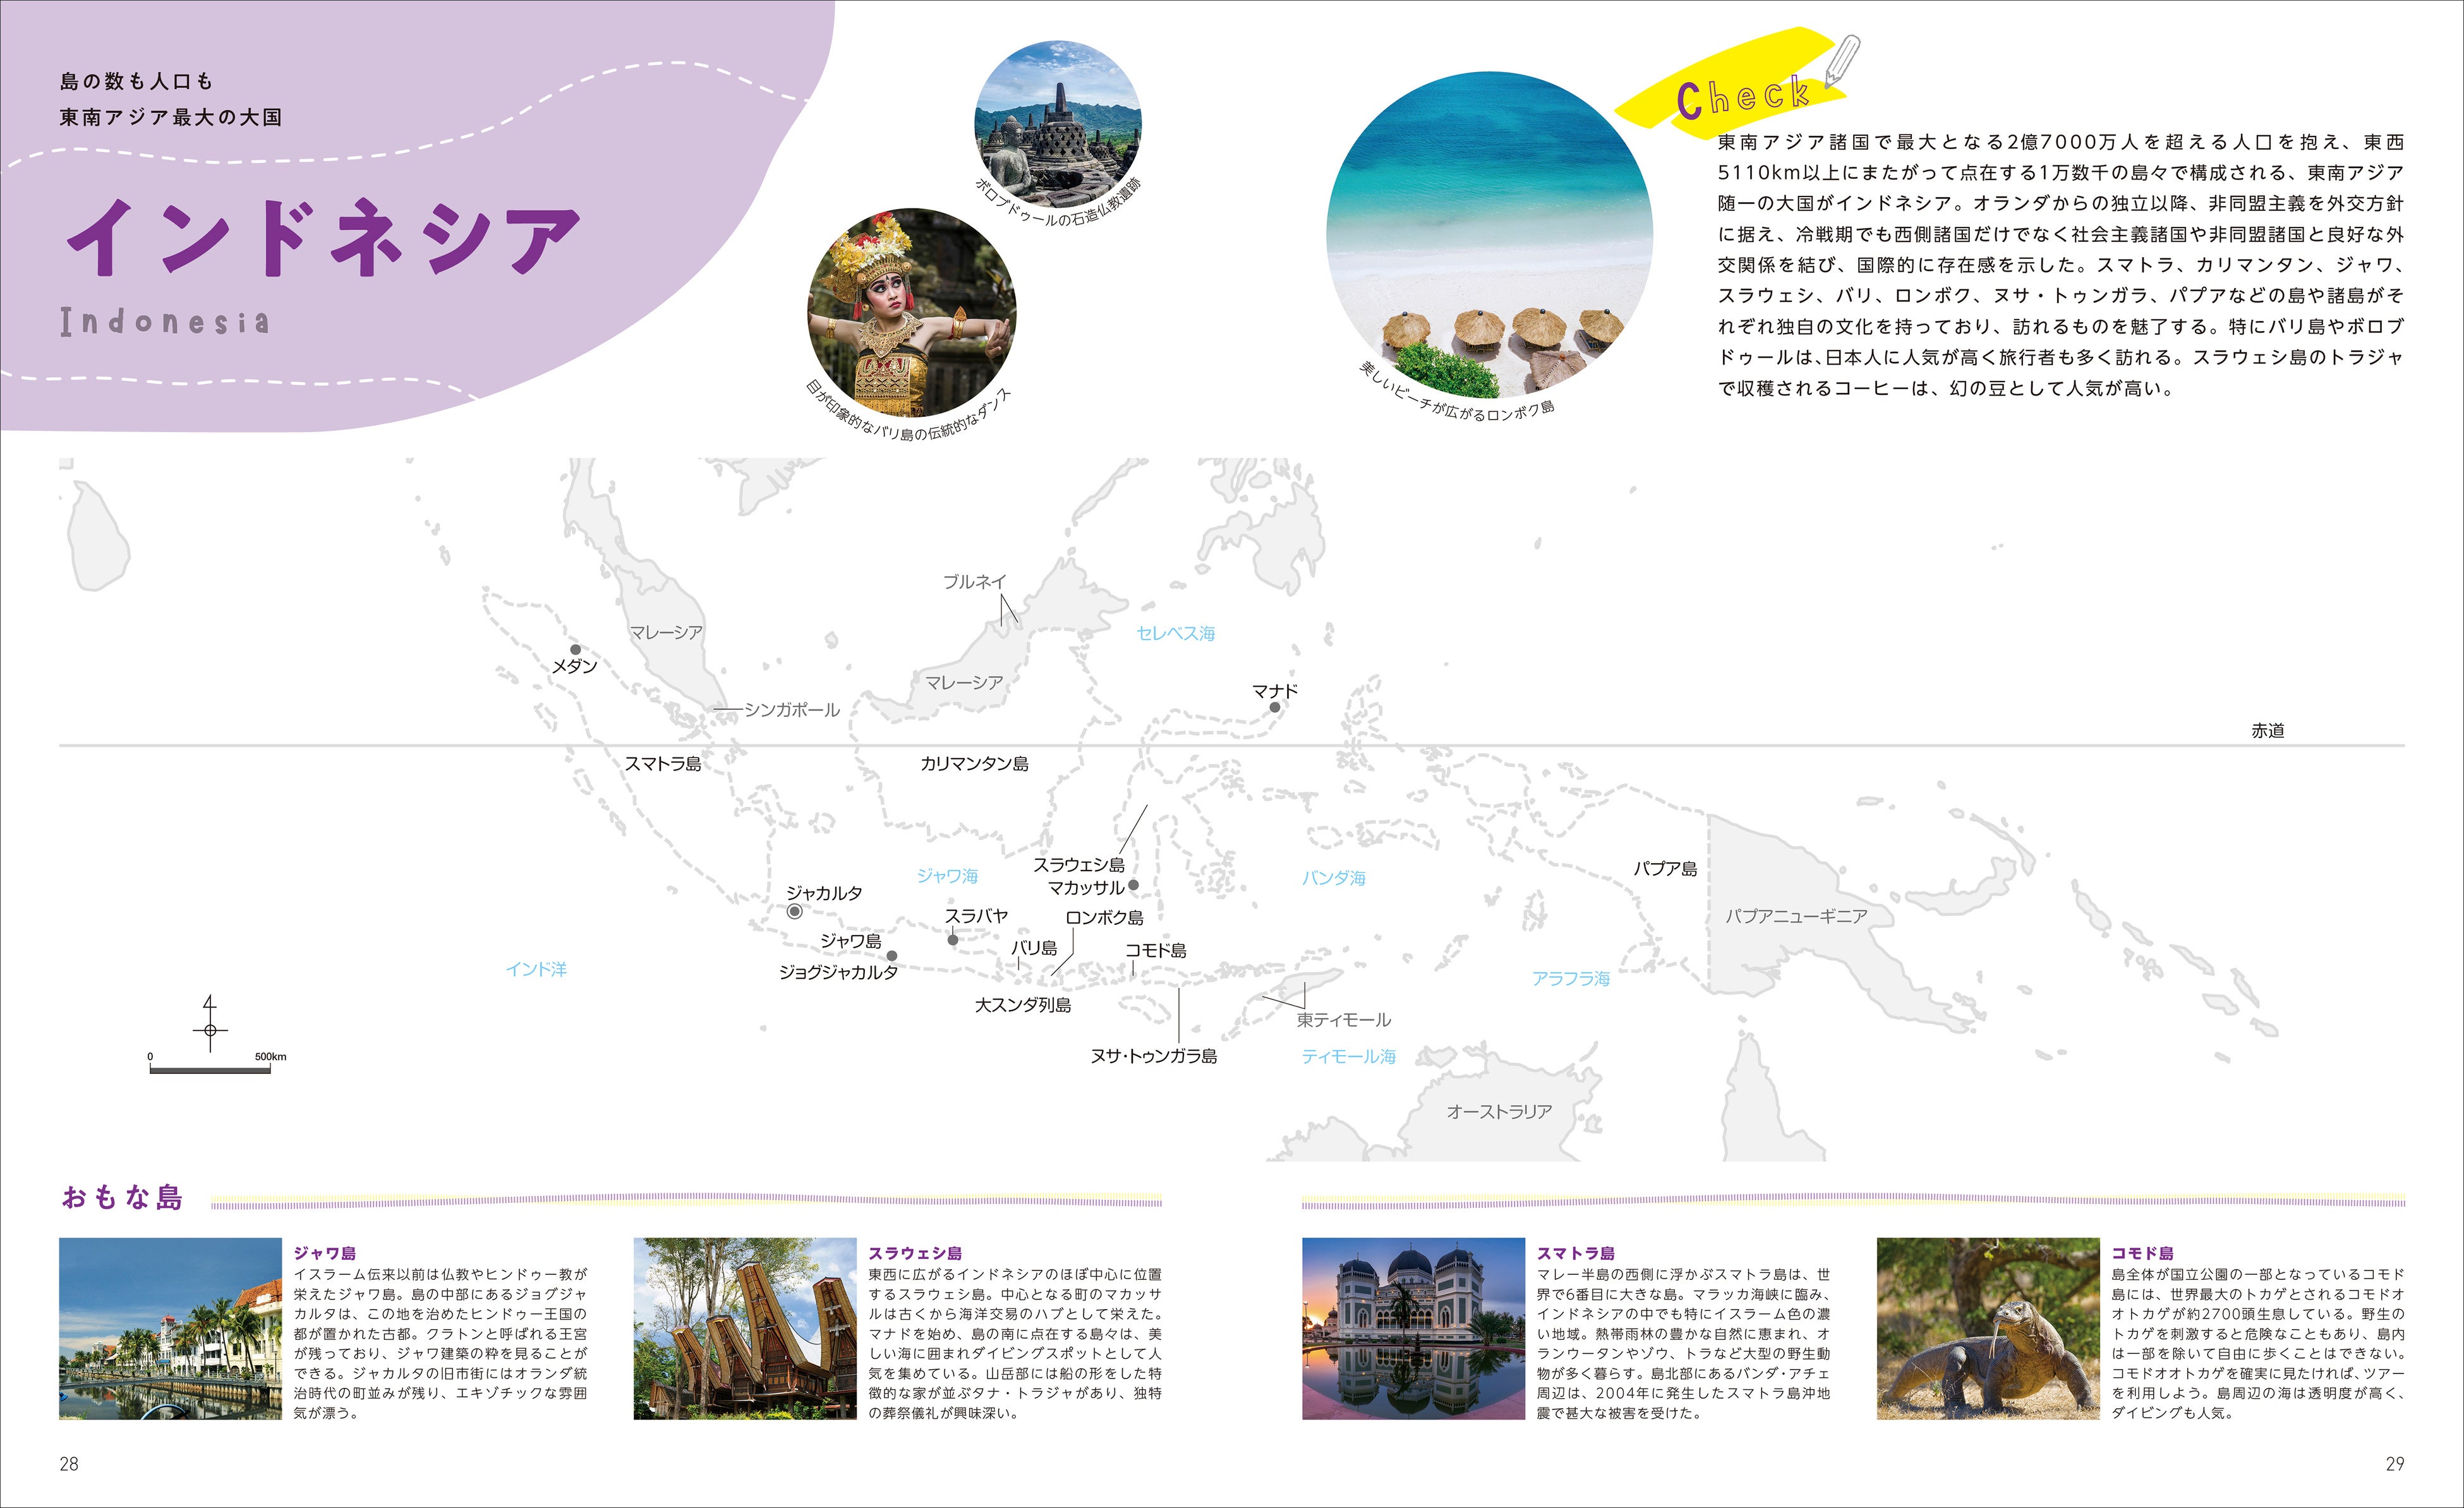Open the Bali dancer circular photo

click(911, 312)
